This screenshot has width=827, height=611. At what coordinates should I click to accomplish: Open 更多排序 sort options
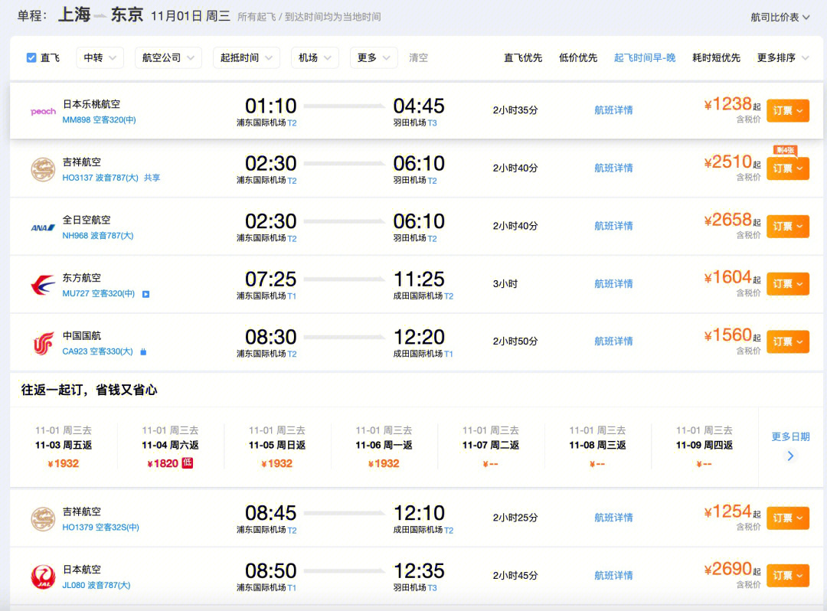point(783,57)
